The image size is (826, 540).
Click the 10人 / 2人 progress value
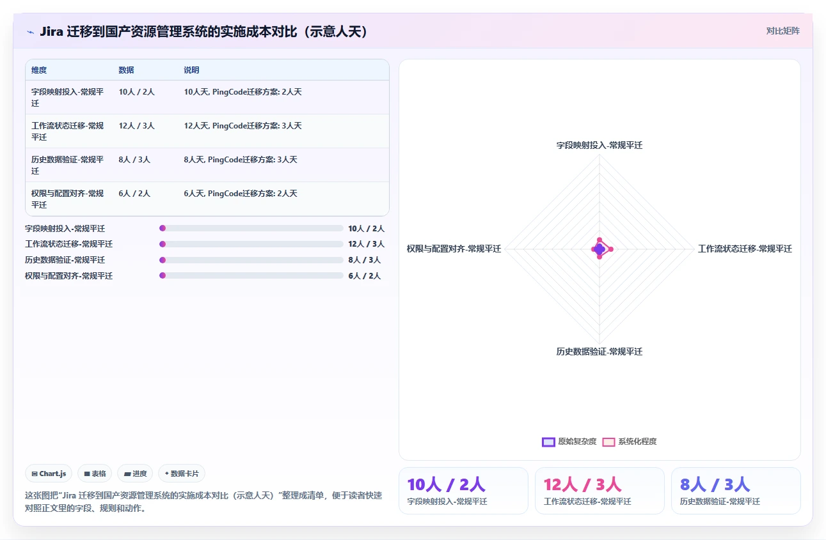point(366,228)
